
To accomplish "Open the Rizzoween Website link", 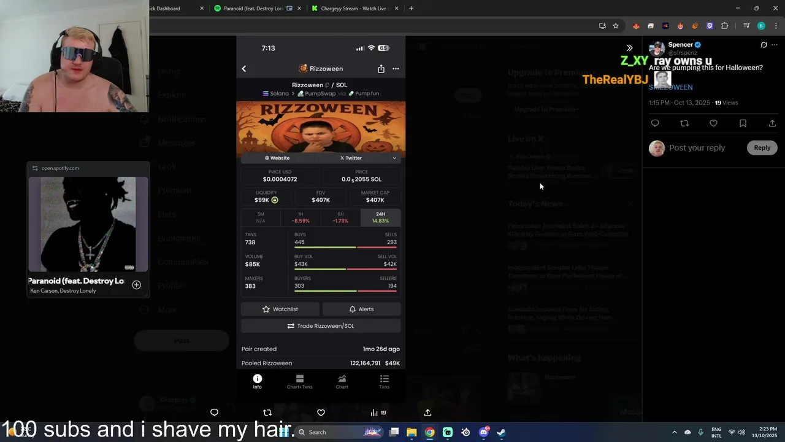I will point(277,158).
